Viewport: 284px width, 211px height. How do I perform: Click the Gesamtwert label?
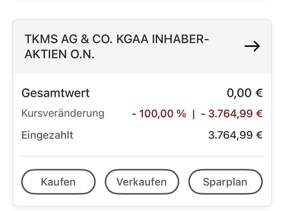click(x=56, y=93)
